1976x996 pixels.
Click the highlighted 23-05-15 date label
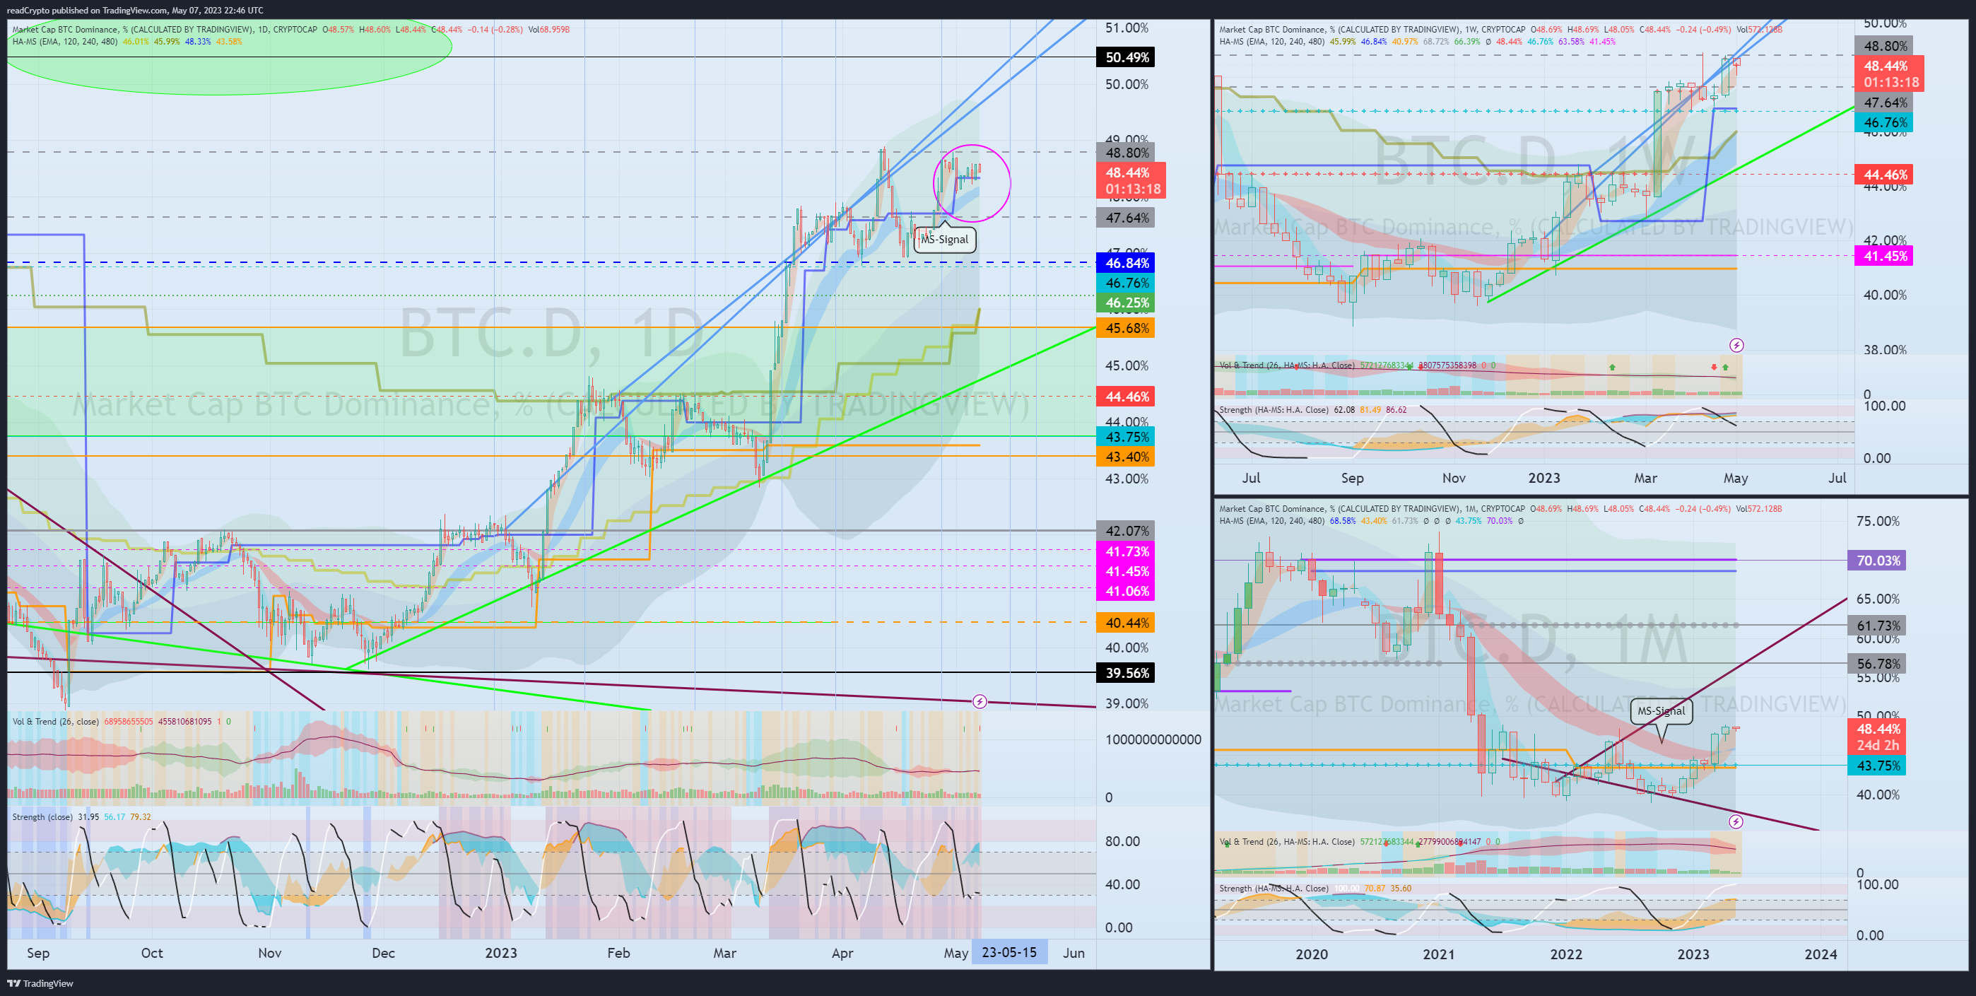pyautogui.click(x=1008, y=952)
